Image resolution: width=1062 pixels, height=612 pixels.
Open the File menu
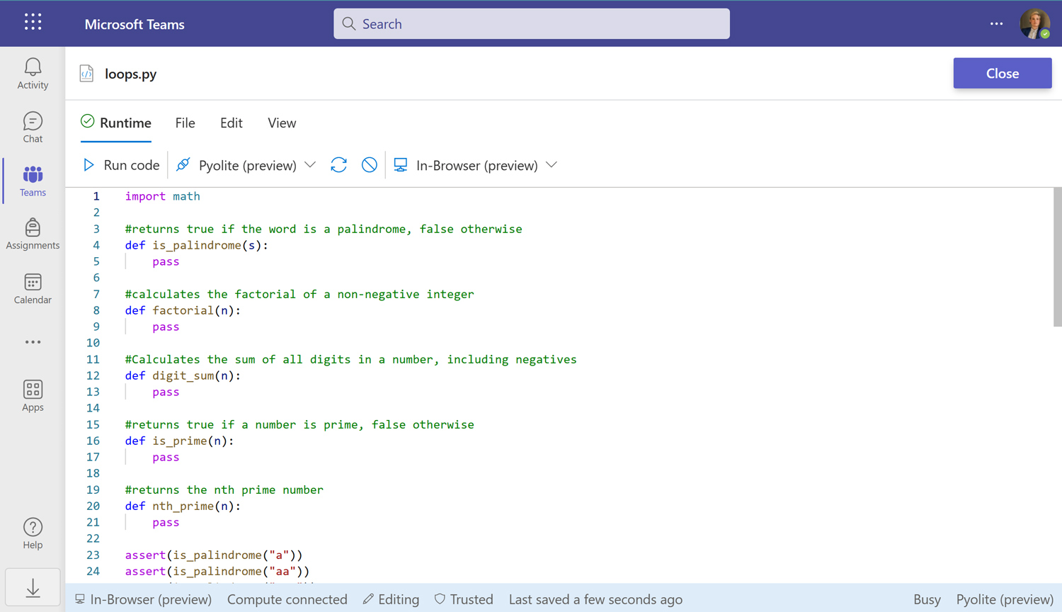click(x=185, y=123)
